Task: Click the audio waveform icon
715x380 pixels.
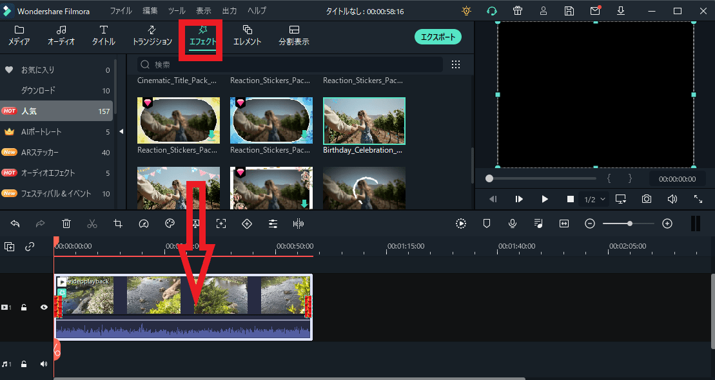Action: 299,223
